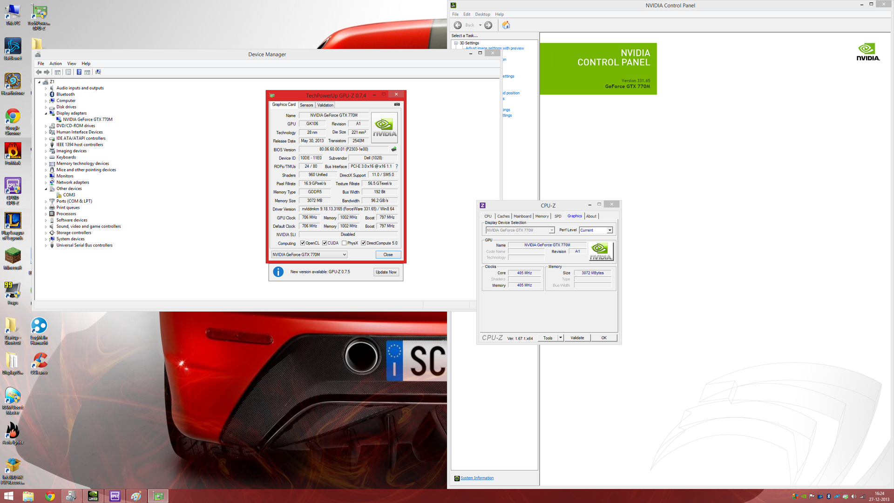
Task: Click the volume icon in system tray
Action: coord(853,496)
